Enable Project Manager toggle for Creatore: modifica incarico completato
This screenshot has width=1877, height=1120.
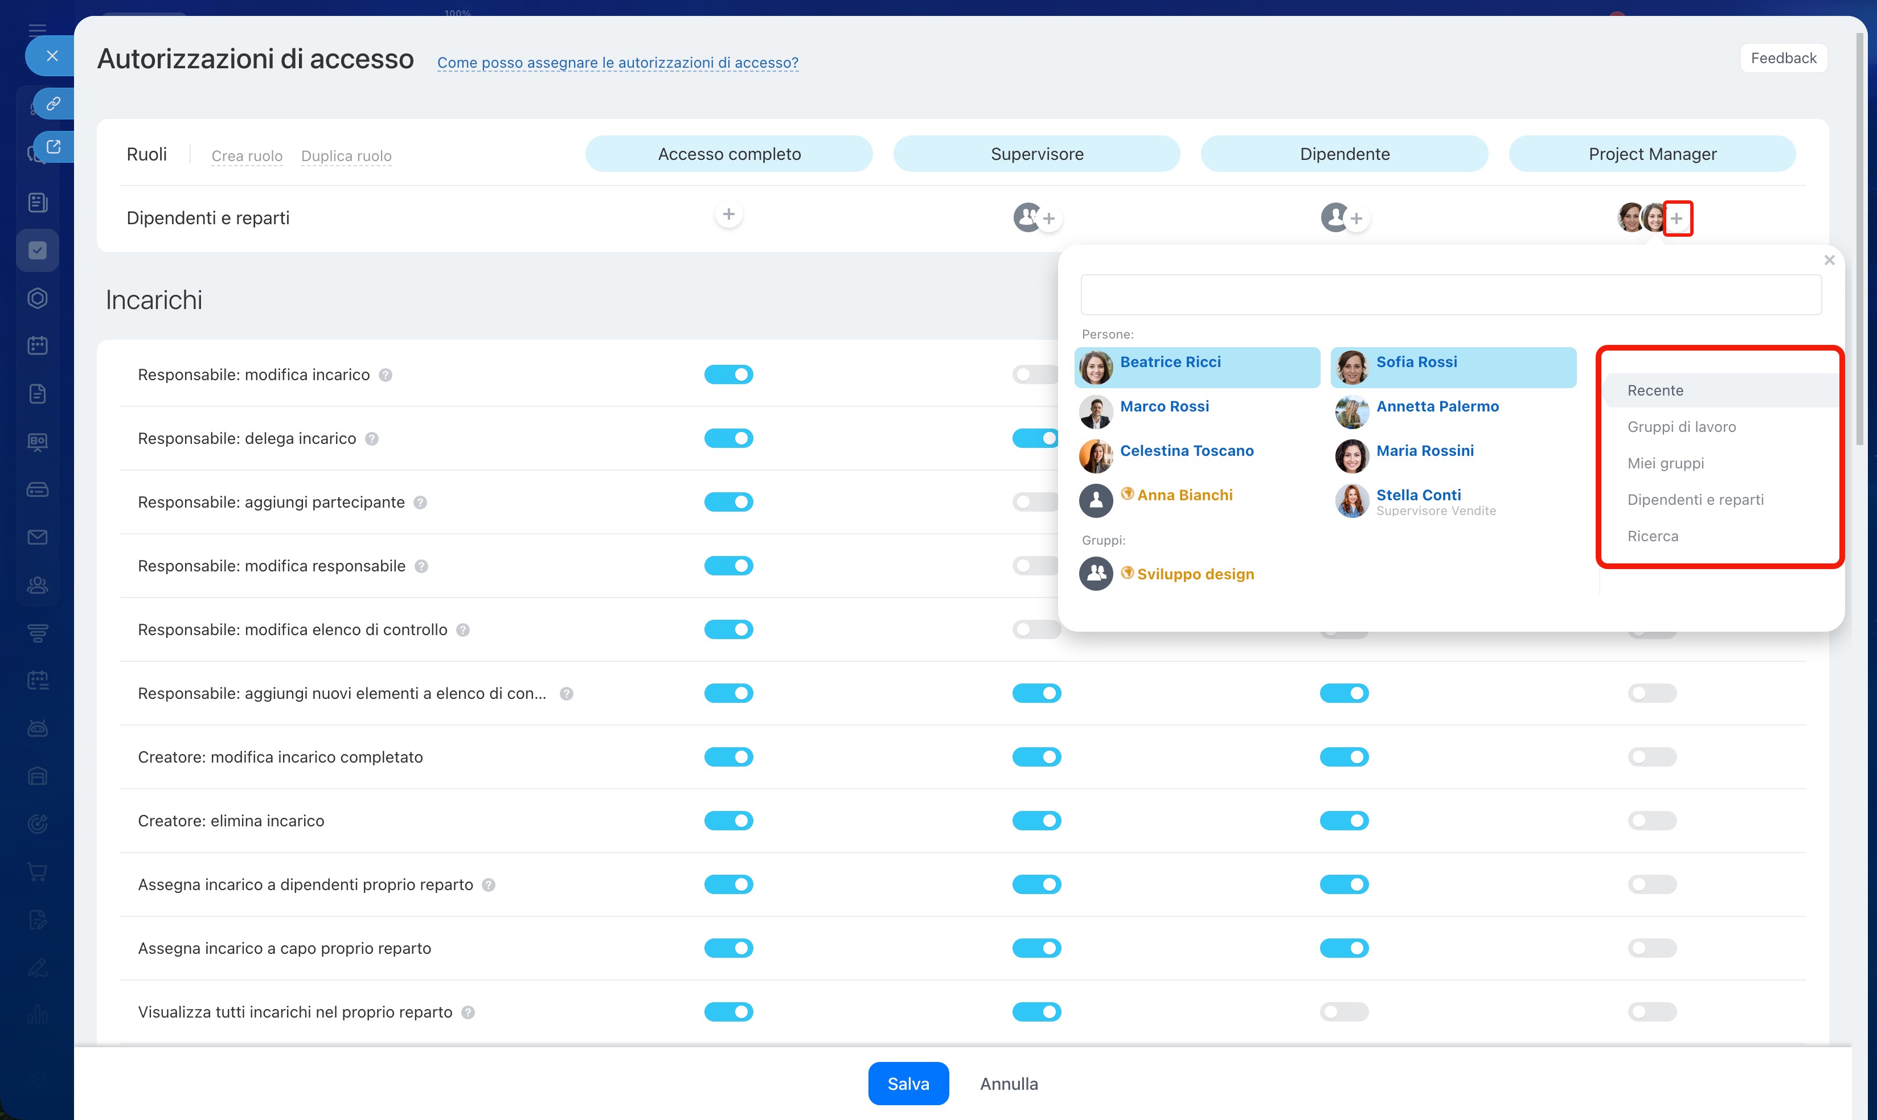tap(1651, 757)
